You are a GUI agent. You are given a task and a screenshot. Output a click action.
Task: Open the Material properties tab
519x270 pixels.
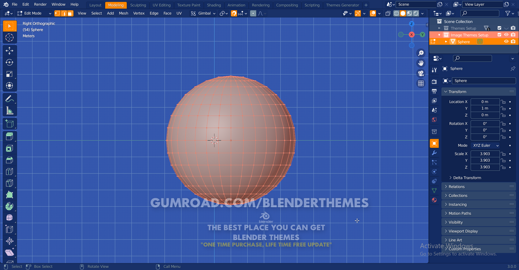coord(434,200)
